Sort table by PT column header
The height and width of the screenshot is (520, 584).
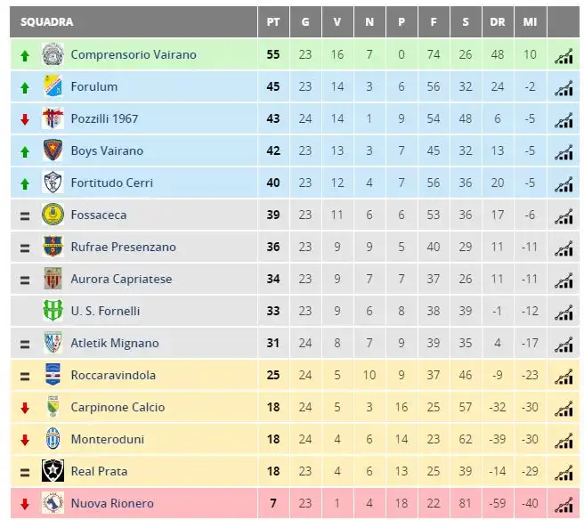tap(273, 22)
